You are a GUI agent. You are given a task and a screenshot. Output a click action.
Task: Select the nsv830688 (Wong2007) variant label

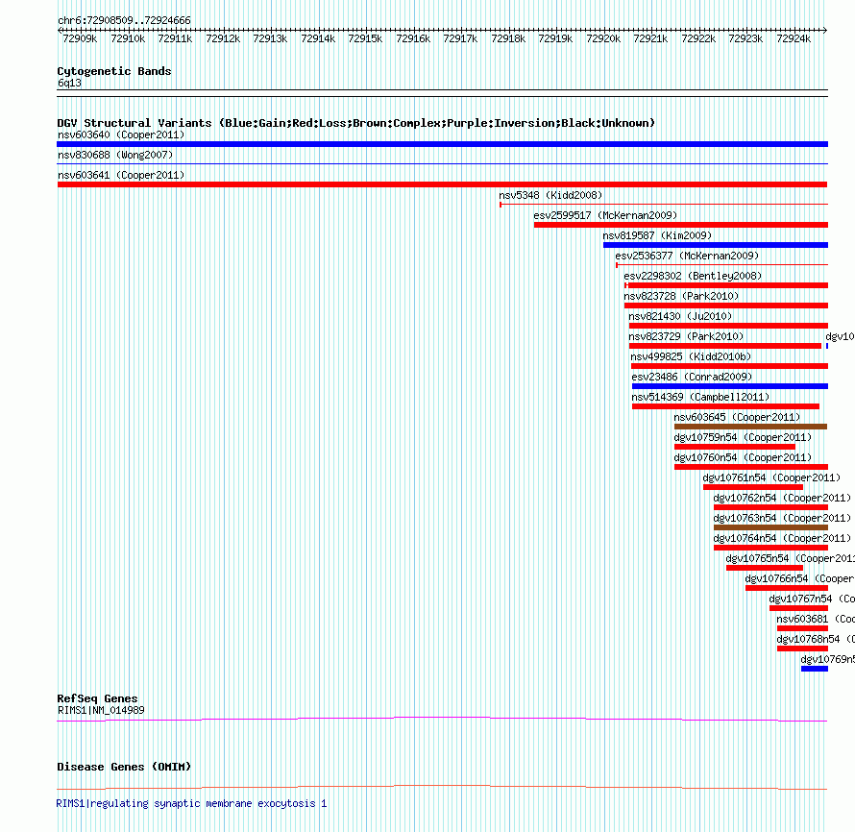(115, 155)
